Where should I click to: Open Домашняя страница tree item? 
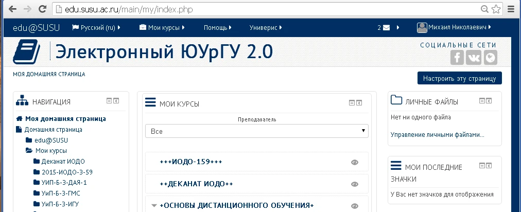click(x=53, y=130)
